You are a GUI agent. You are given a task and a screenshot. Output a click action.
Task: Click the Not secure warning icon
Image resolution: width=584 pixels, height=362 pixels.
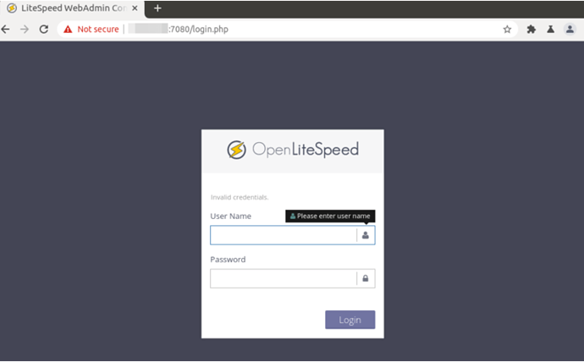click(68, 29)
